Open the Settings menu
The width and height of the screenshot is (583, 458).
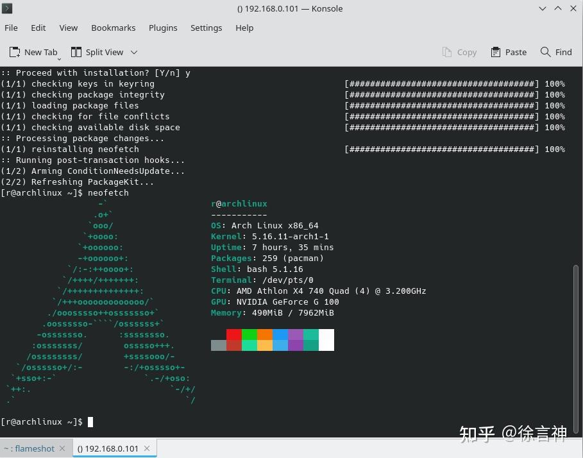pos(206,28)
